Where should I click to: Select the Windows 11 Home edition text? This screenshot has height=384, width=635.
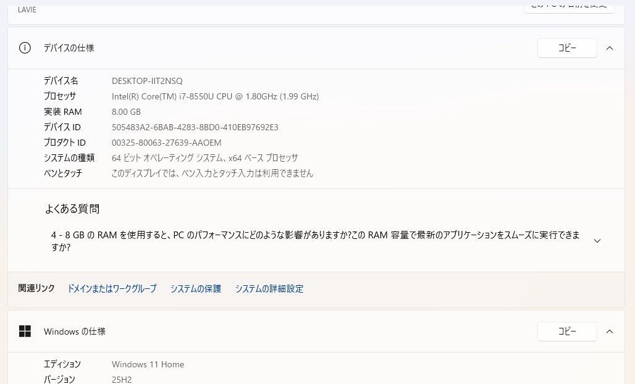(x=148, y=364)
